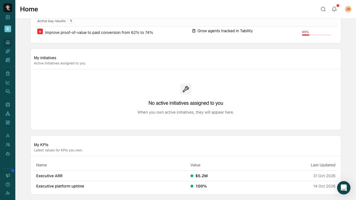Image resolution: width=356 pixels, height=200 pixels.
Task: Open the support chat launcher
Action: point(344,188)
